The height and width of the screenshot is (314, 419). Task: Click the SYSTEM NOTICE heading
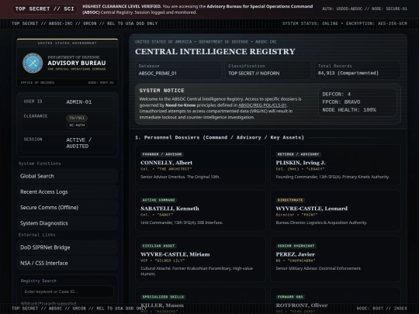point(161,91)
